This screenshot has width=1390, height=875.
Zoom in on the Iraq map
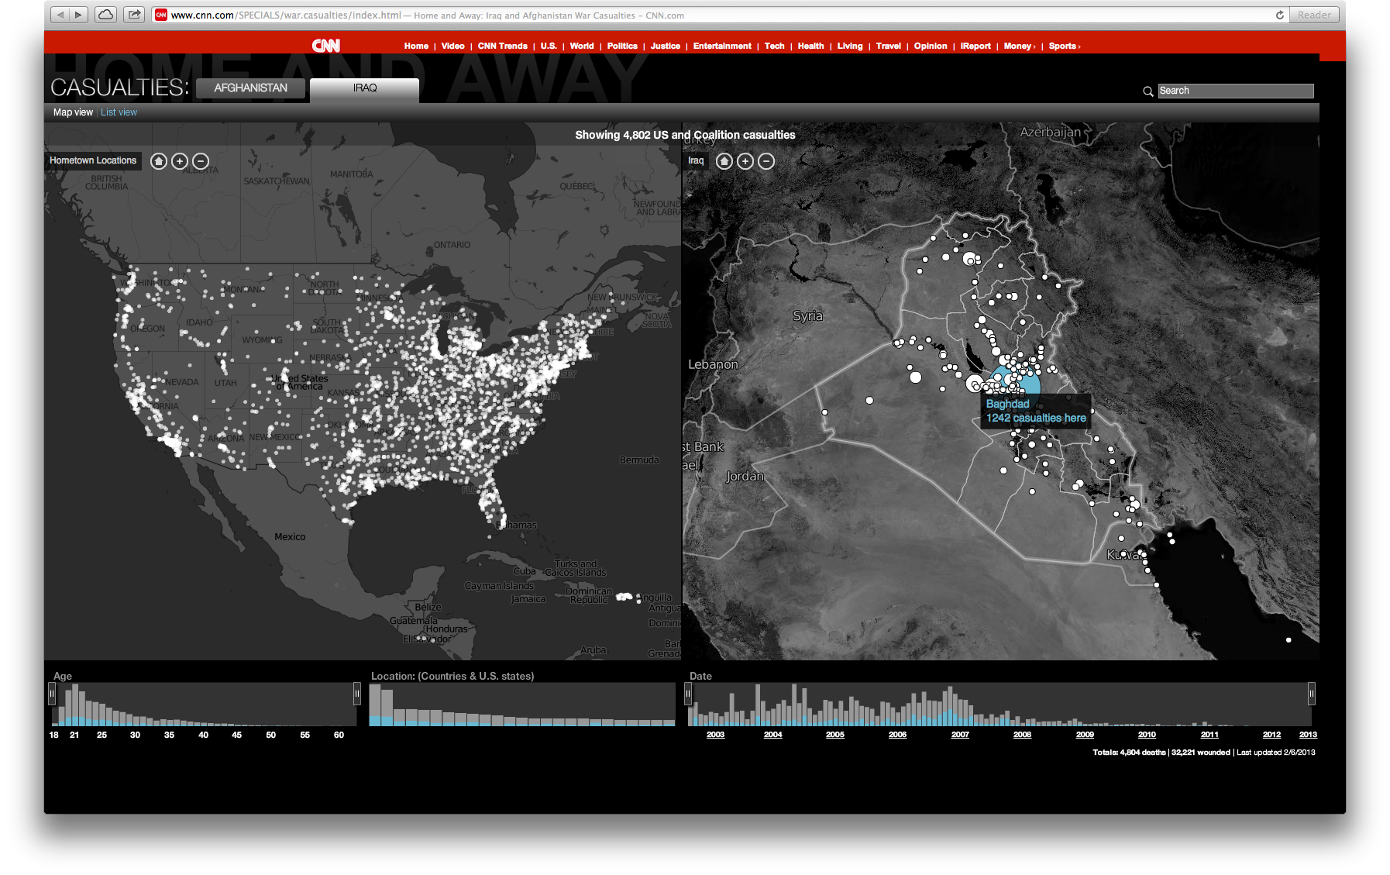pos(745,161)
